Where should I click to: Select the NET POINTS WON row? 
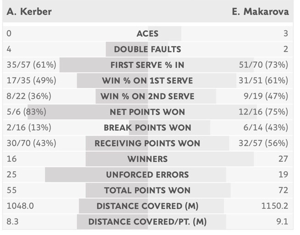pyautogui.click(x=148, y=112)
